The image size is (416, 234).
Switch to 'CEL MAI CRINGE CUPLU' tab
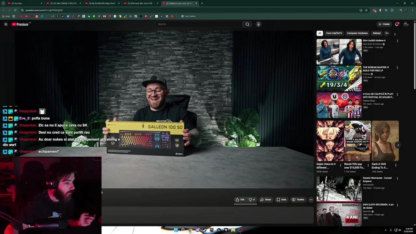coord(64,3)
